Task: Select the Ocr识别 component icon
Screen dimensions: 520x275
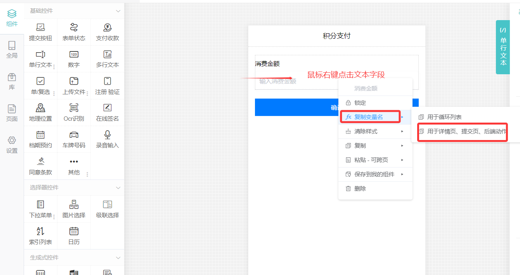Action: click(74, 108)
